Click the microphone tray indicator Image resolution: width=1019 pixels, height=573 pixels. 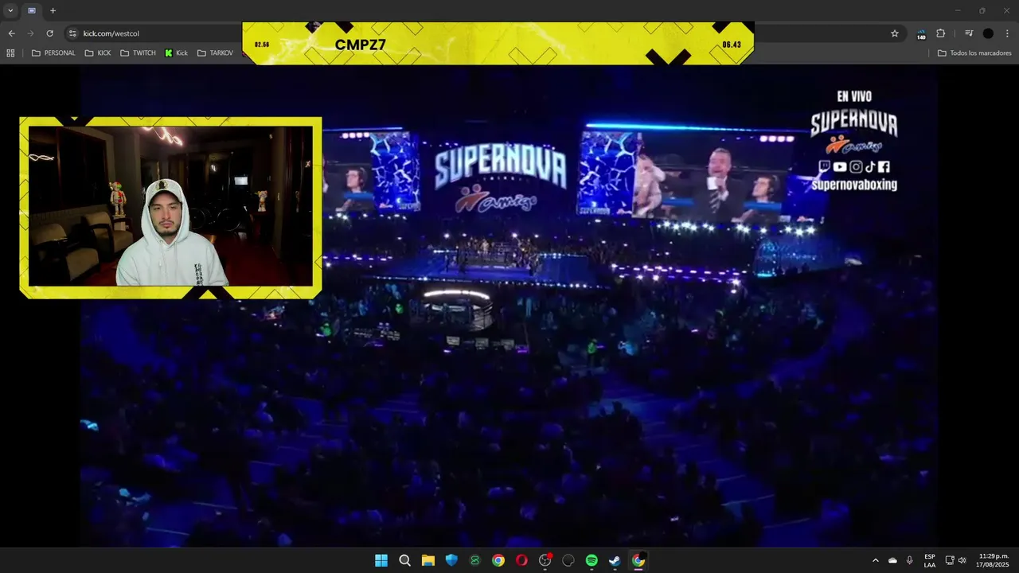910,560
